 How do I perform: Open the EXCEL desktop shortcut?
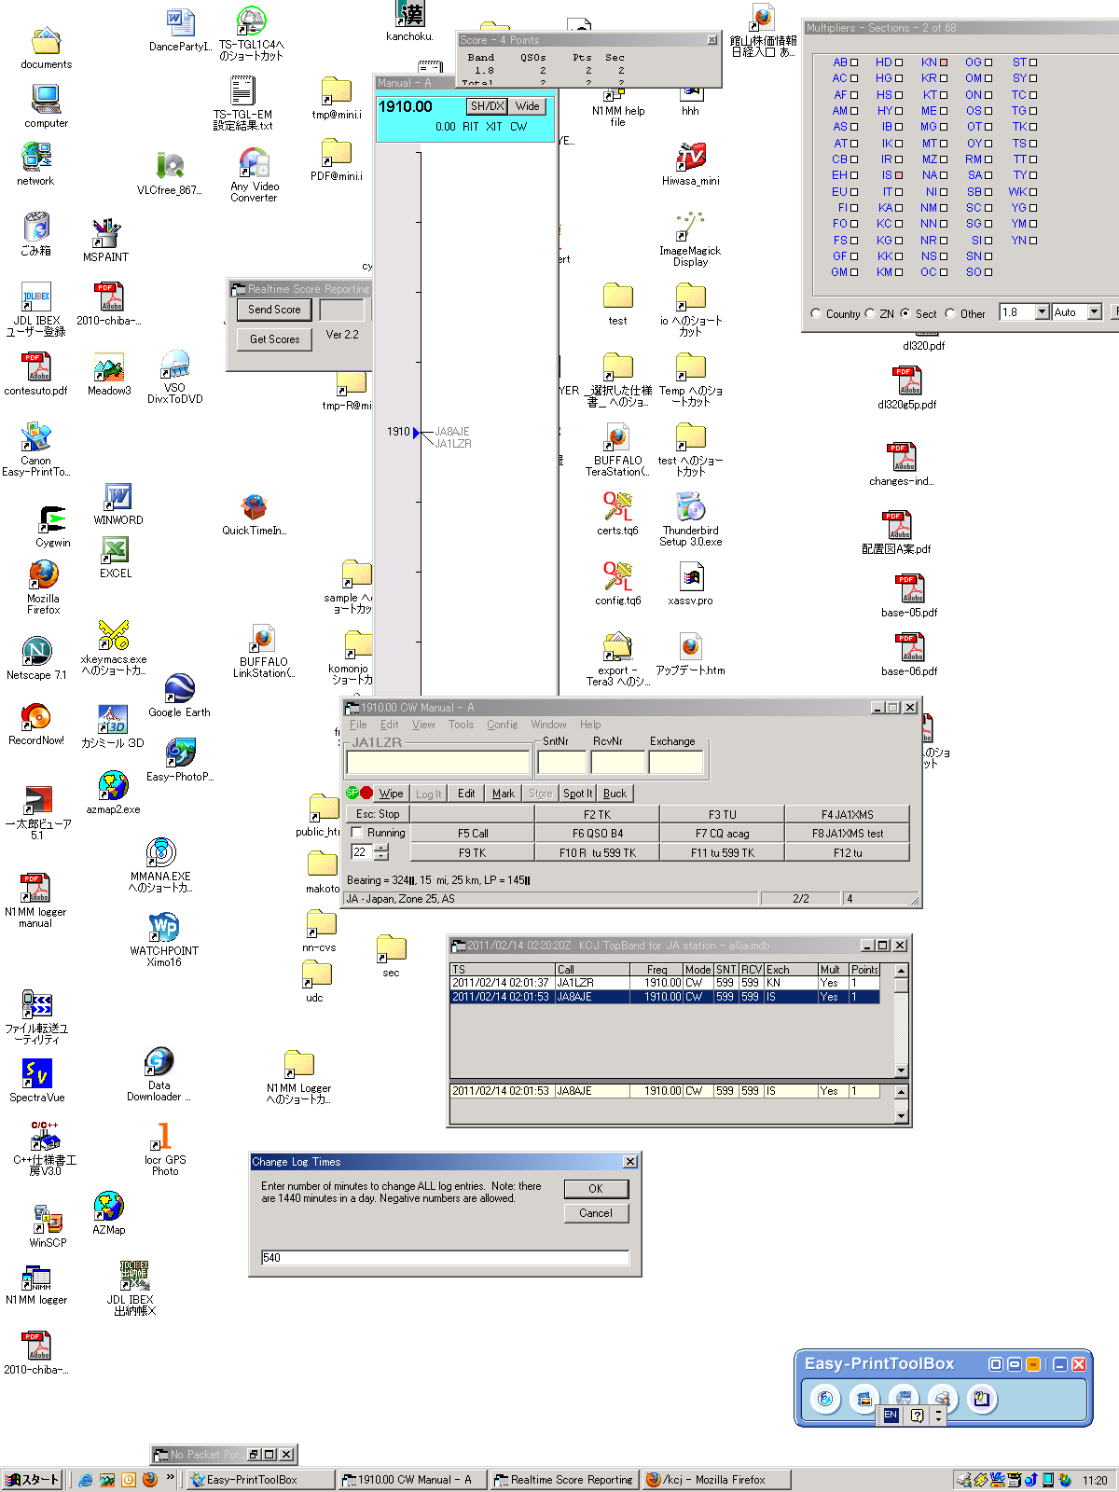[x=115, y=550]
